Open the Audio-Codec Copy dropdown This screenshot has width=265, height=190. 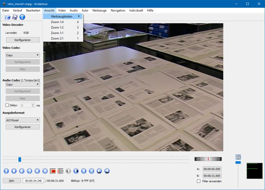[x=23, y=85]
